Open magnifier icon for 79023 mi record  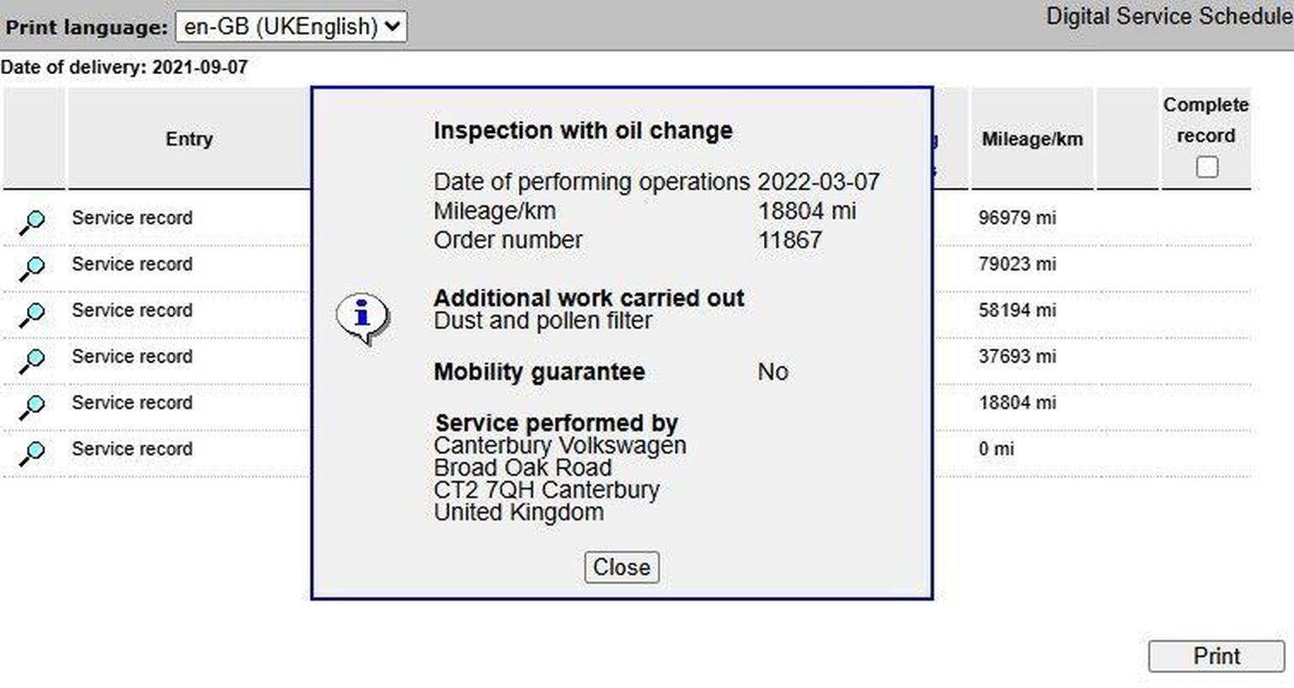click(33, 268)
